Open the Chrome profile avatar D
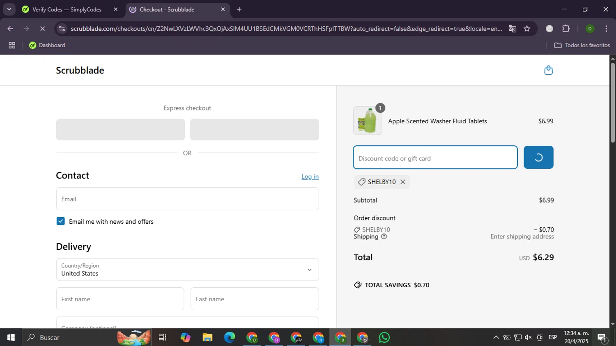The width and height of the screenshot is (616, 346). coord(590,29)
